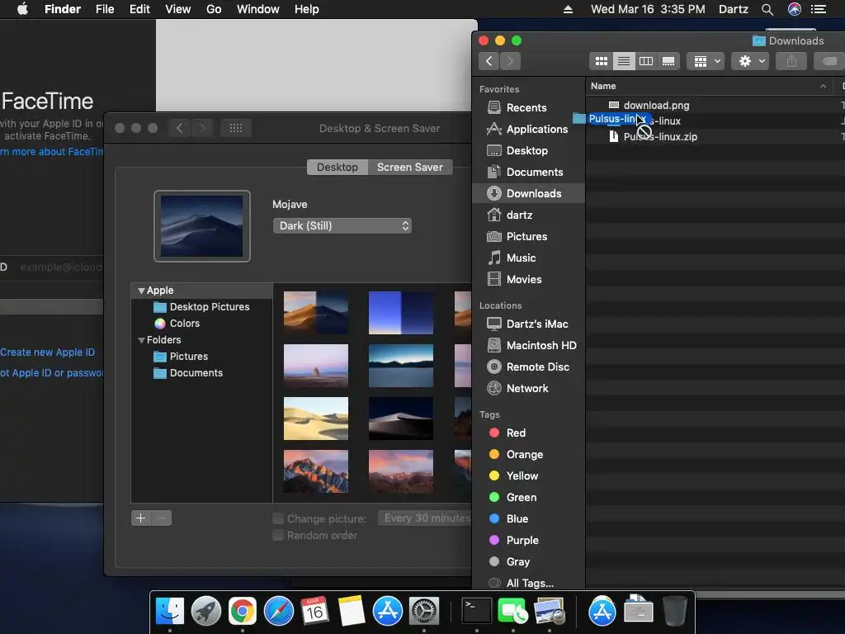Open Finder from the Dock

(x=170, y=611)
